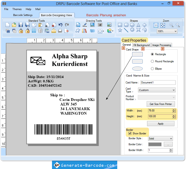The image size is (186, 169).
Task: Expand the watermark/frame tool dropdown arrow
Action: coord(103,31)
